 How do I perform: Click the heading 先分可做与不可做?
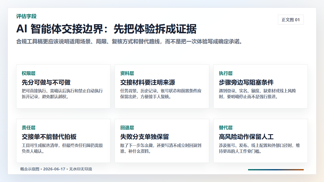click(46, 82)
